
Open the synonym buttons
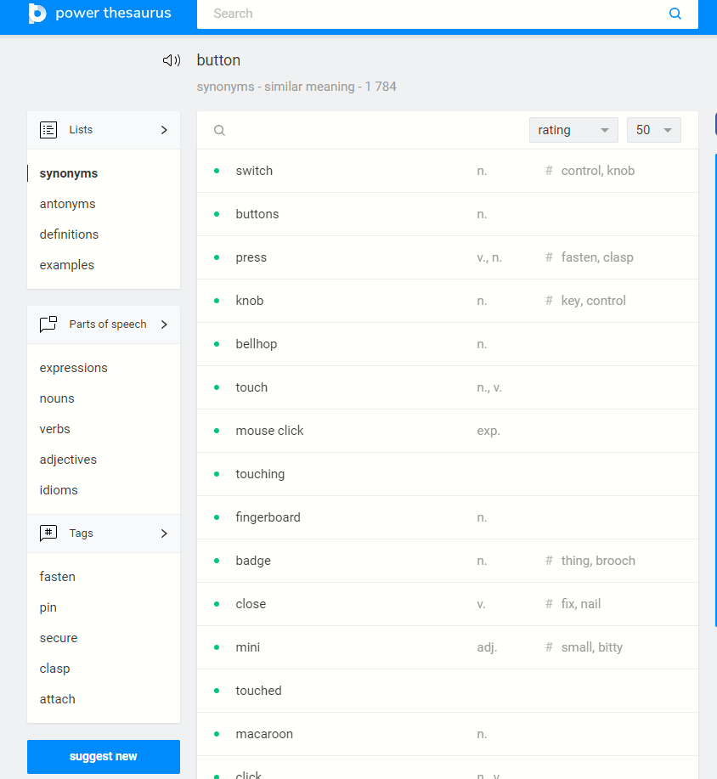pos(257,214)
